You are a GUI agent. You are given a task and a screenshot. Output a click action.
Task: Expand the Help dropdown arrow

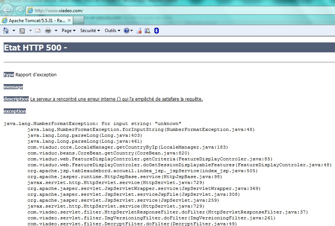point(132,31)
